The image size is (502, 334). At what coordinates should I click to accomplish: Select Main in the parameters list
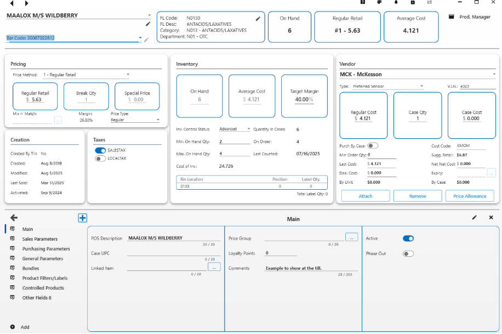[27, 229]
